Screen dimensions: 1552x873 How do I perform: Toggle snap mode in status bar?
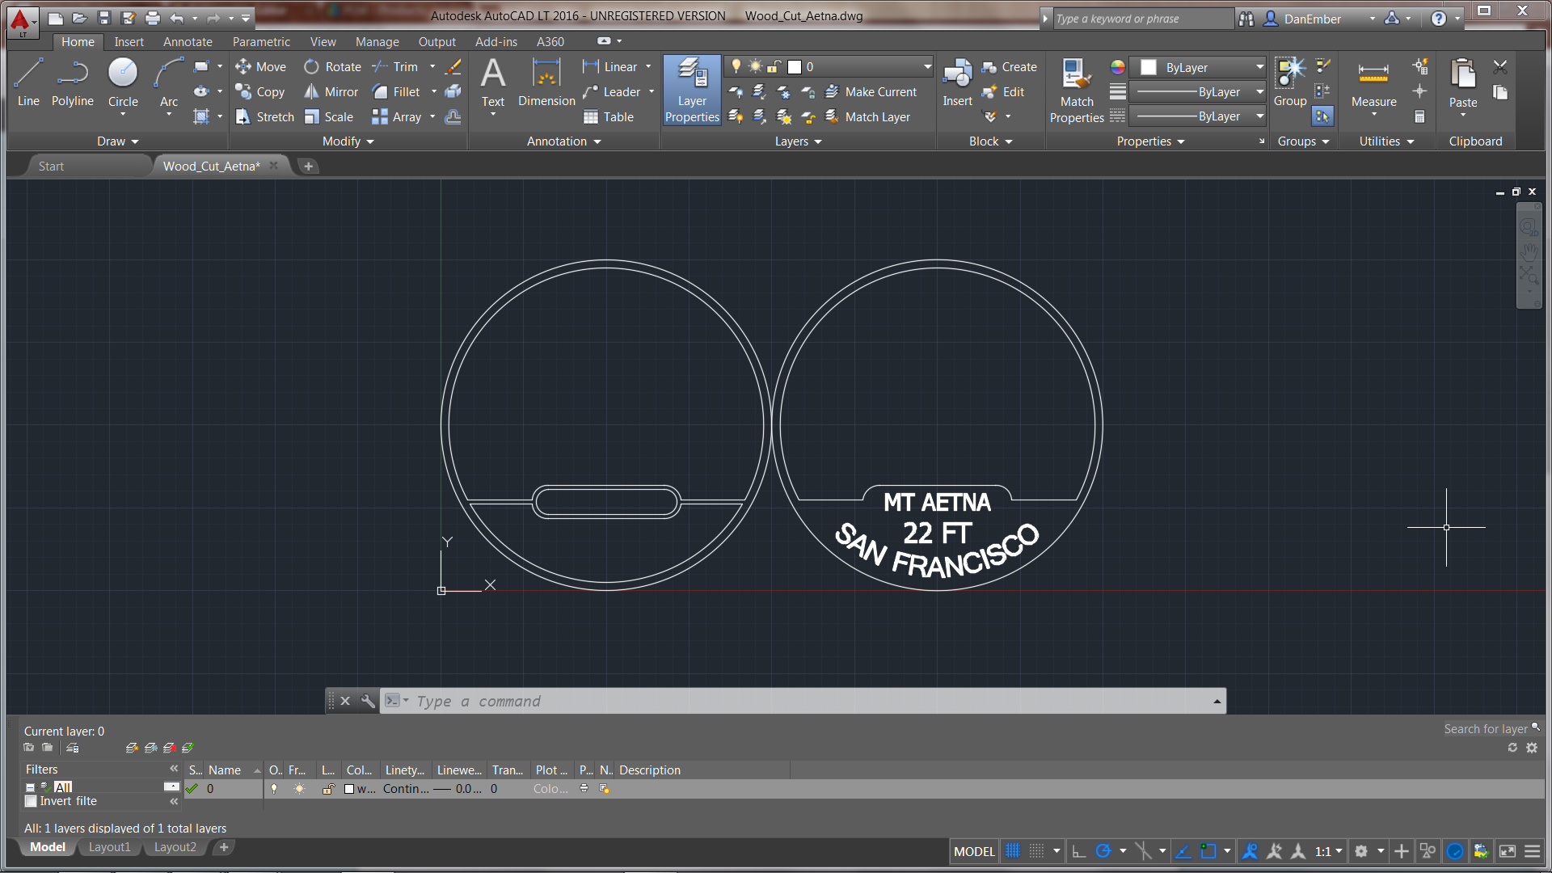[1036, 850]
